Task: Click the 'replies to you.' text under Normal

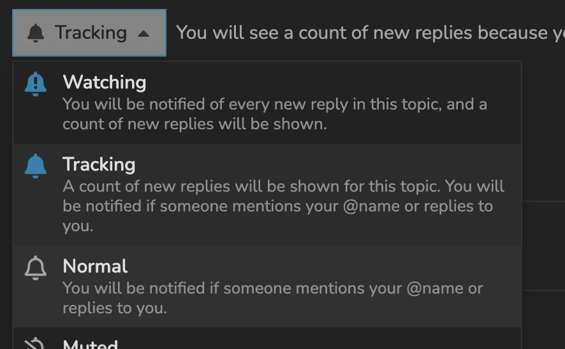Action: pyautogui.click(x=115, y=308)
